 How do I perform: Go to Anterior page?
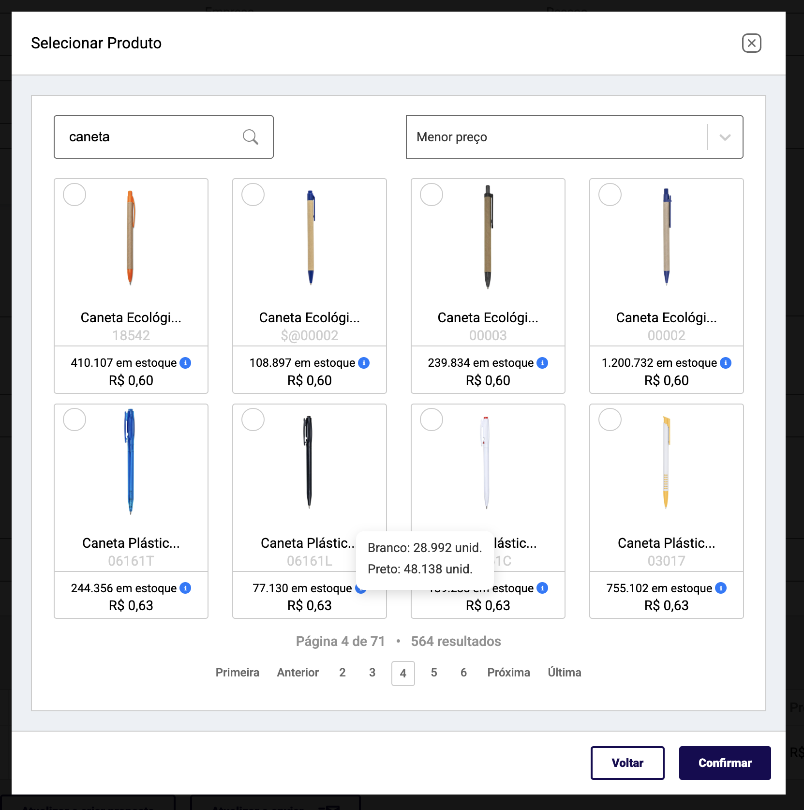click(298, 673)
